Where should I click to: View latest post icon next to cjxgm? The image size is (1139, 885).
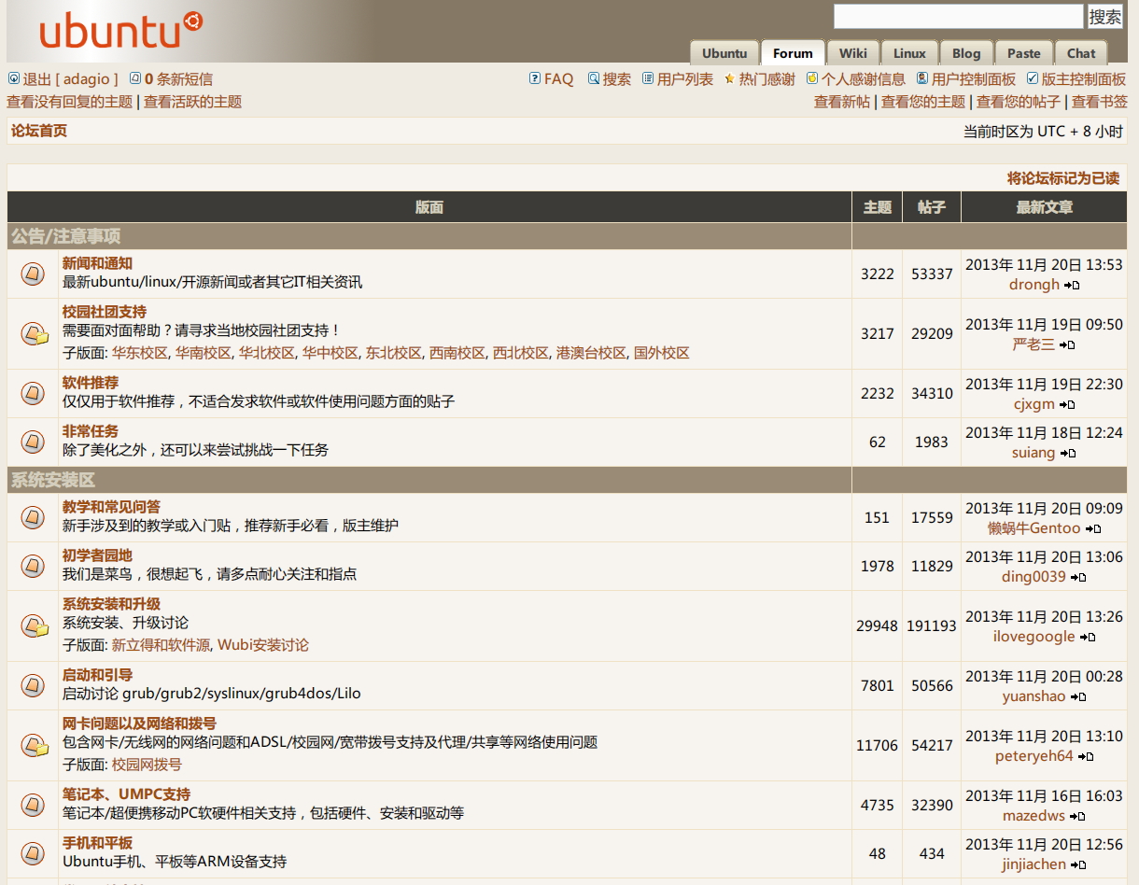(1068, 405)
